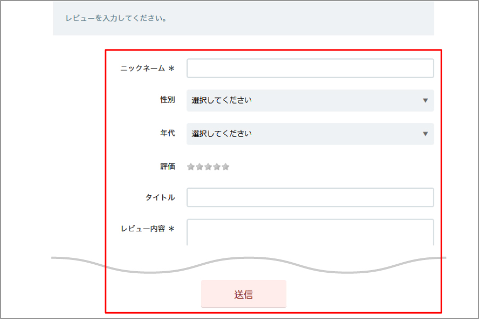Expand the 年代 選択してください dropdown
This screenshot has height=319, width=479.
[310, 134]
